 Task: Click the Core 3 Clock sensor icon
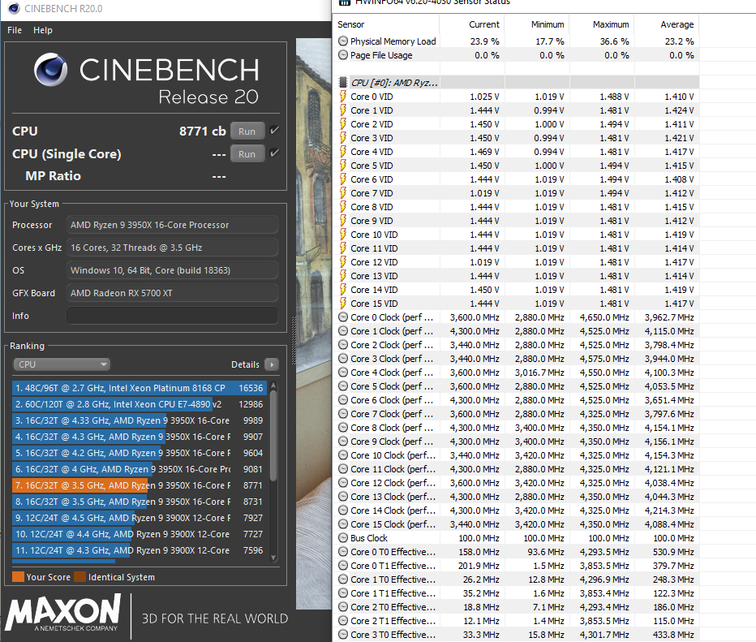tap(343, 359)
